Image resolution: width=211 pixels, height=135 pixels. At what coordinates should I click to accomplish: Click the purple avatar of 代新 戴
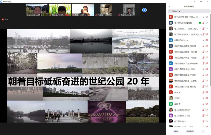[x=171, y=92]
